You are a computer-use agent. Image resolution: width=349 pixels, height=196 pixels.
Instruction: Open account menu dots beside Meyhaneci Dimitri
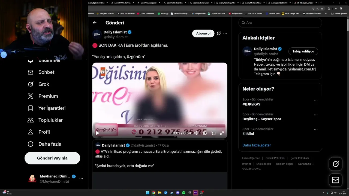click(x=81, y=179)
